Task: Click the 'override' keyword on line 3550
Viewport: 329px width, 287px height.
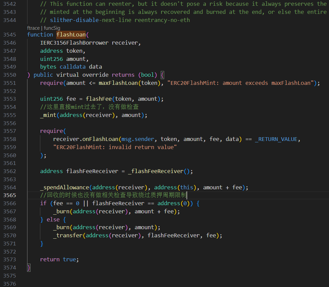Action: pos(95,75)
